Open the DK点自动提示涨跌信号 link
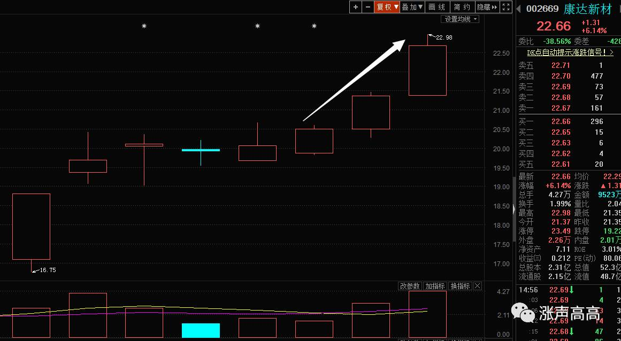This screenshot has height=341, width=621. pos(570,52)
